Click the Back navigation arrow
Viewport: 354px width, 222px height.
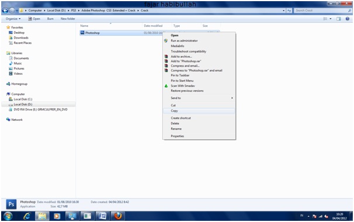[x=5, y=11]
